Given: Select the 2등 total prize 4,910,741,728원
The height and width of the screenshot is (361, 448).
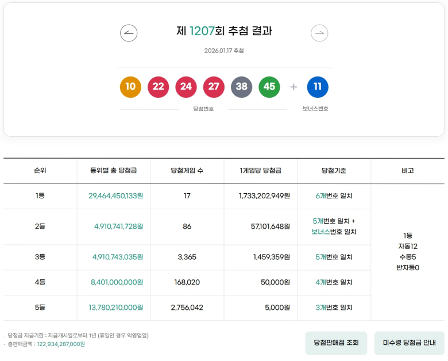Looking at the screenshot, I should [x=118, y=226].
